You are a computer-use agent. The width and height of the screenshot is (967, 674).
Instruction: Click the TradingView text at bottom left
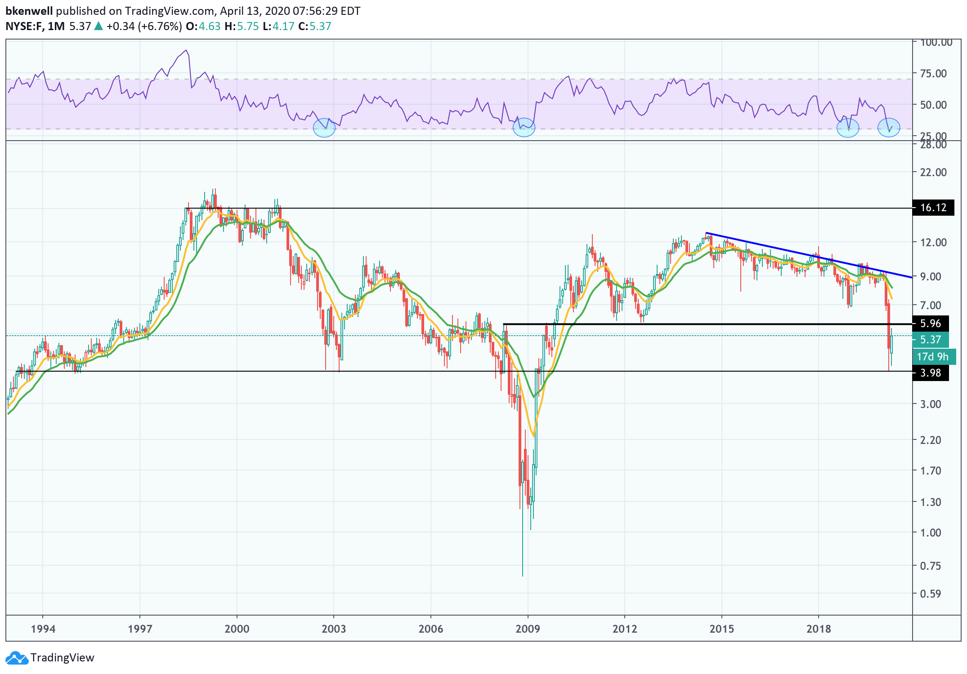pos(63,658)
